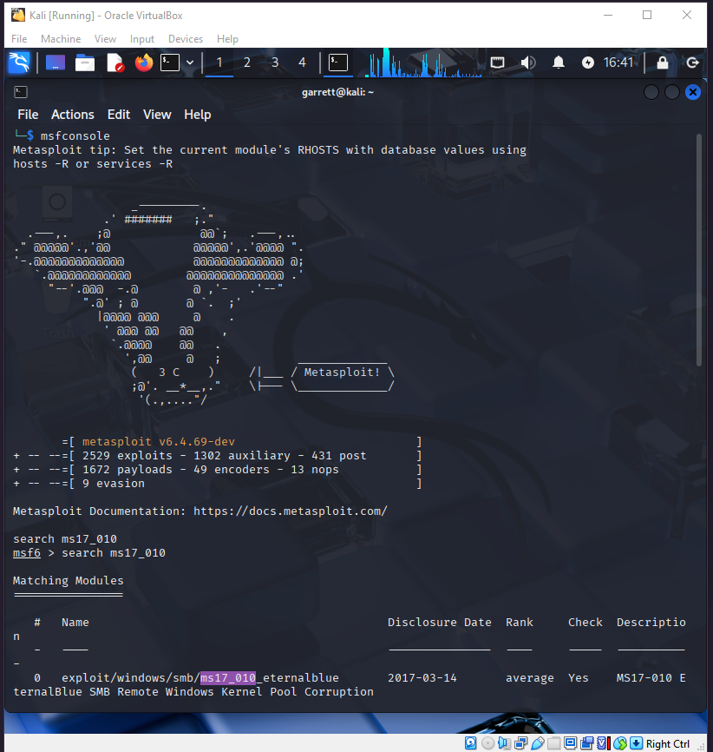Open the network connection tray icon

[x=497, y=63]
